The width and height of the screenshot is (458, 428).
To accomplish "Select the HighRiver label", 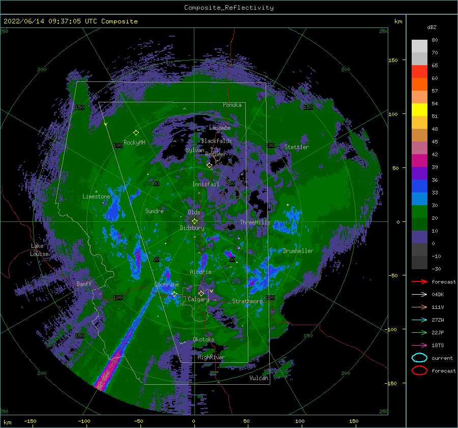I will coord(211,357).
